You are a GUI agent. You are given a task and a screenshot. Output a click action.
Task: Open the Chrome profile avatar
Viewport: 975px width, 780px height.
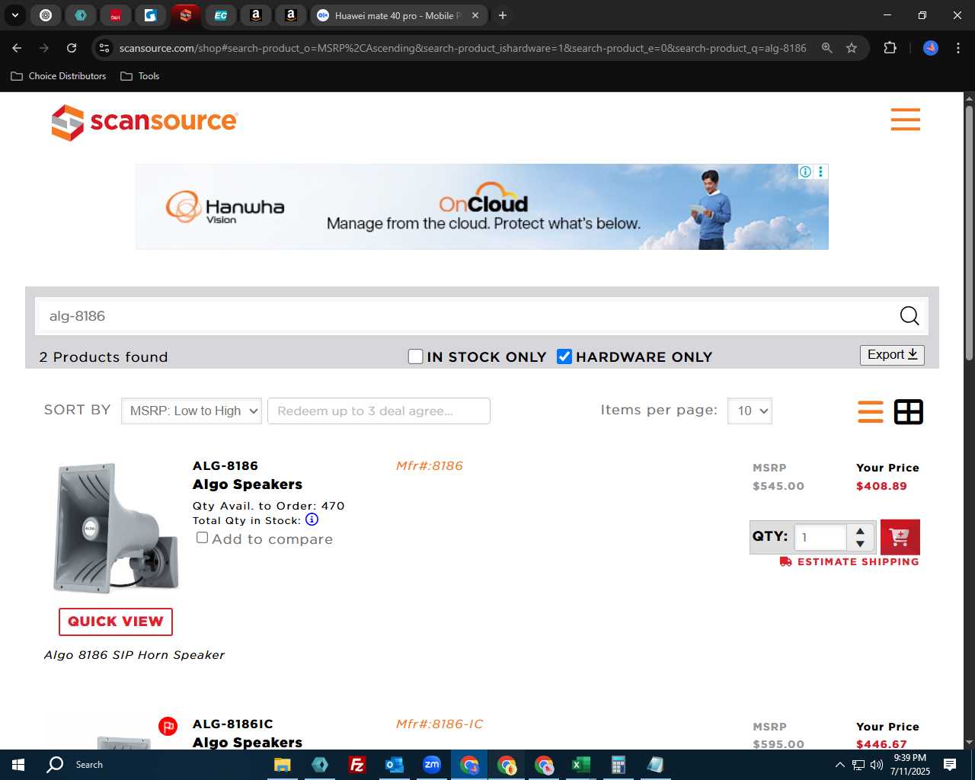931,48
